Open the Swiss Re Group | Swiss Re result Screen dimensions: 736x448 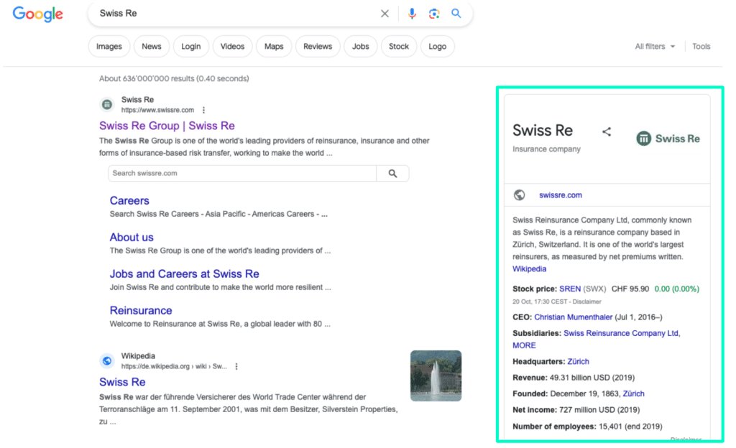click(167, 126)
